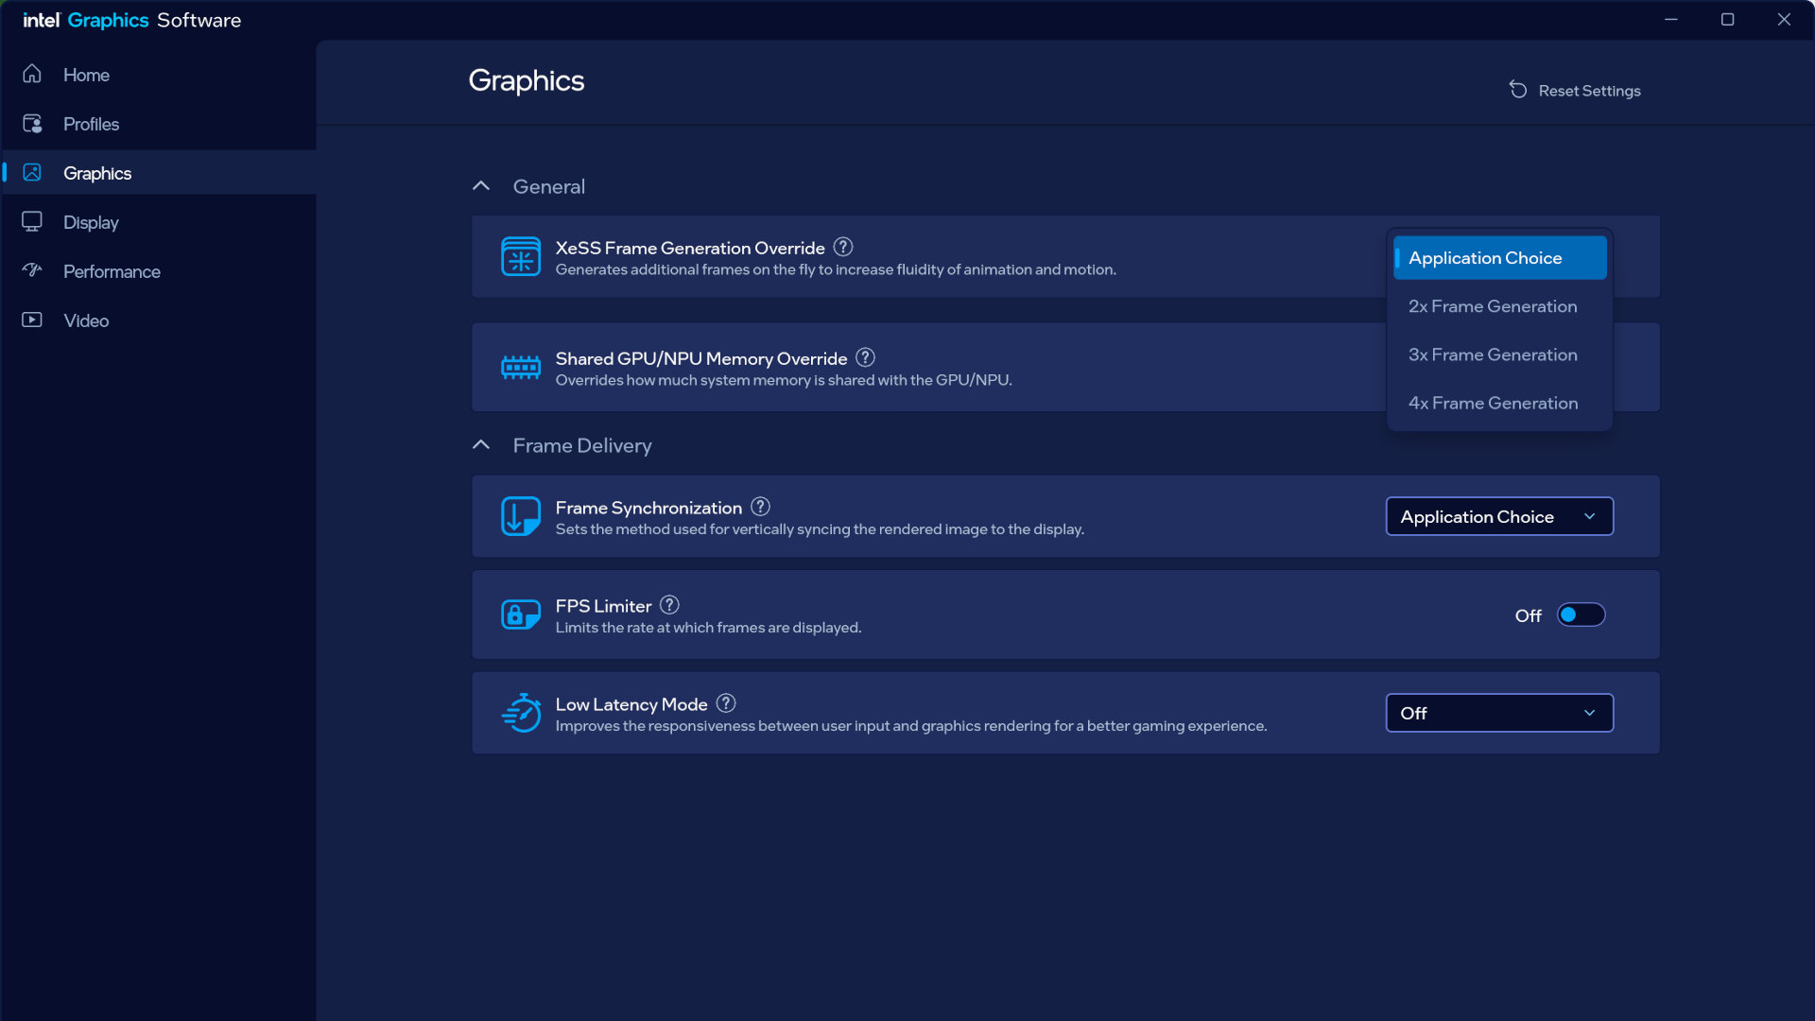
Task: Collapse the Frame Delivery section
Action: (481, 444)
